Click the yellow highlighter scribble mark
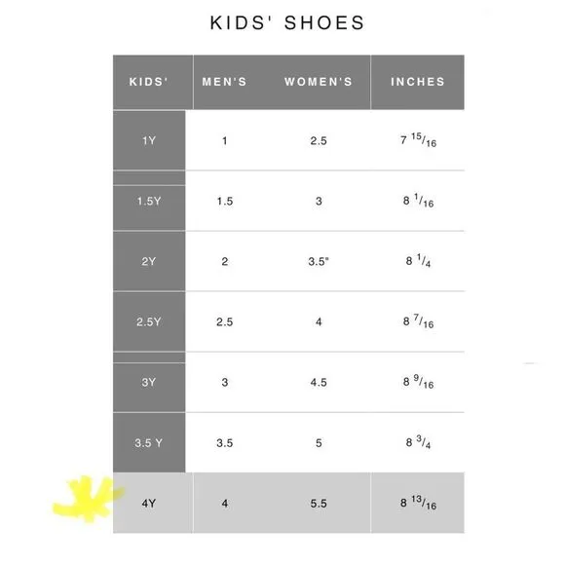The width and height of the screenshot is (565, 565). [88, 499]
